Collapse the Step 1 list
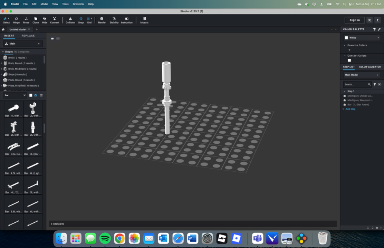 tap(344, 91)
